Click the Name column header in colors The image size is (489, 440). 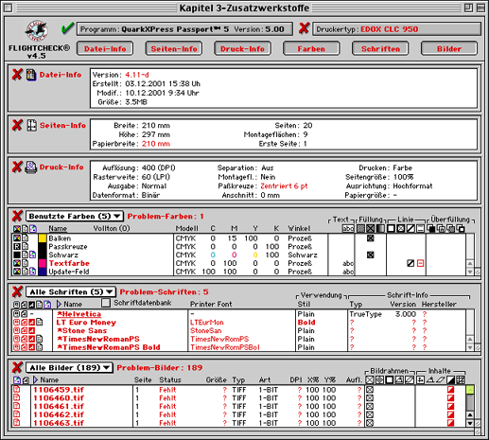point(58,228)
